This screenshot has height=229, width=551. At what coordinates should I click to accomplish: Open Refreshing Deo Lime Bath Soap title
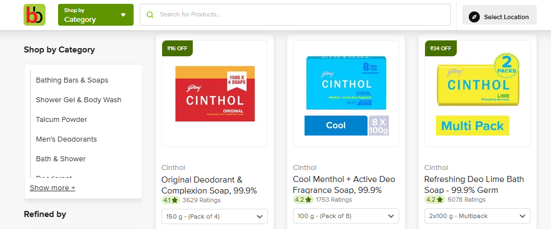point(474,185)
